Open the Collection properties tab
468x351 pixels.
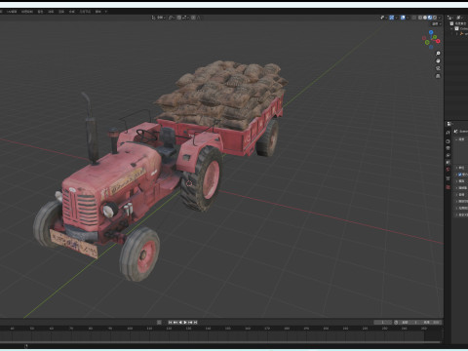(x=448, y=178)
